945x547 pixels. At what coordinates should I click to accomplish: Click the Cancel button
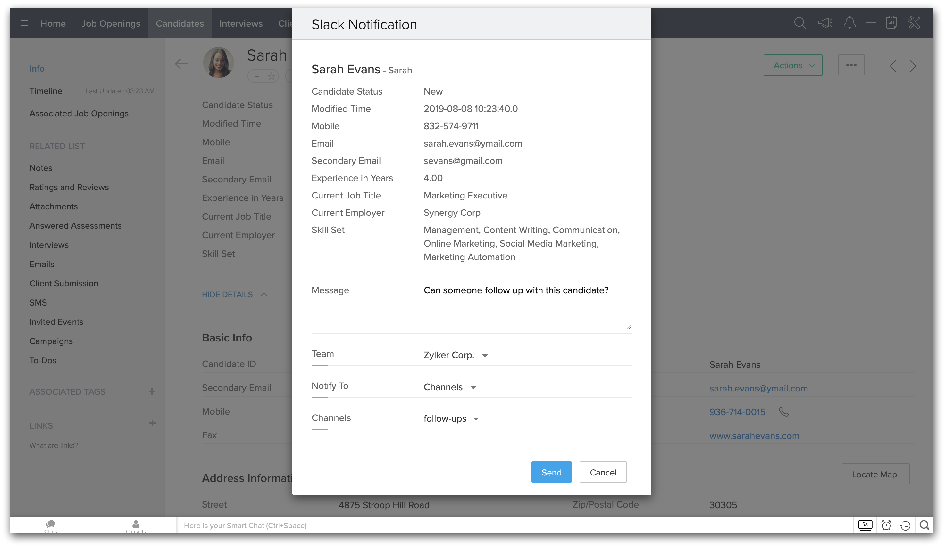(x=603, y=472)
